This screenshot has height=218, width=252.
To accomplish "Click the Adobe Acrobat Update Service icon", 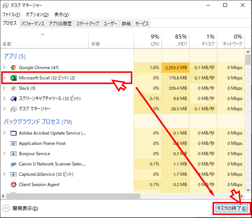I will 14,133.
